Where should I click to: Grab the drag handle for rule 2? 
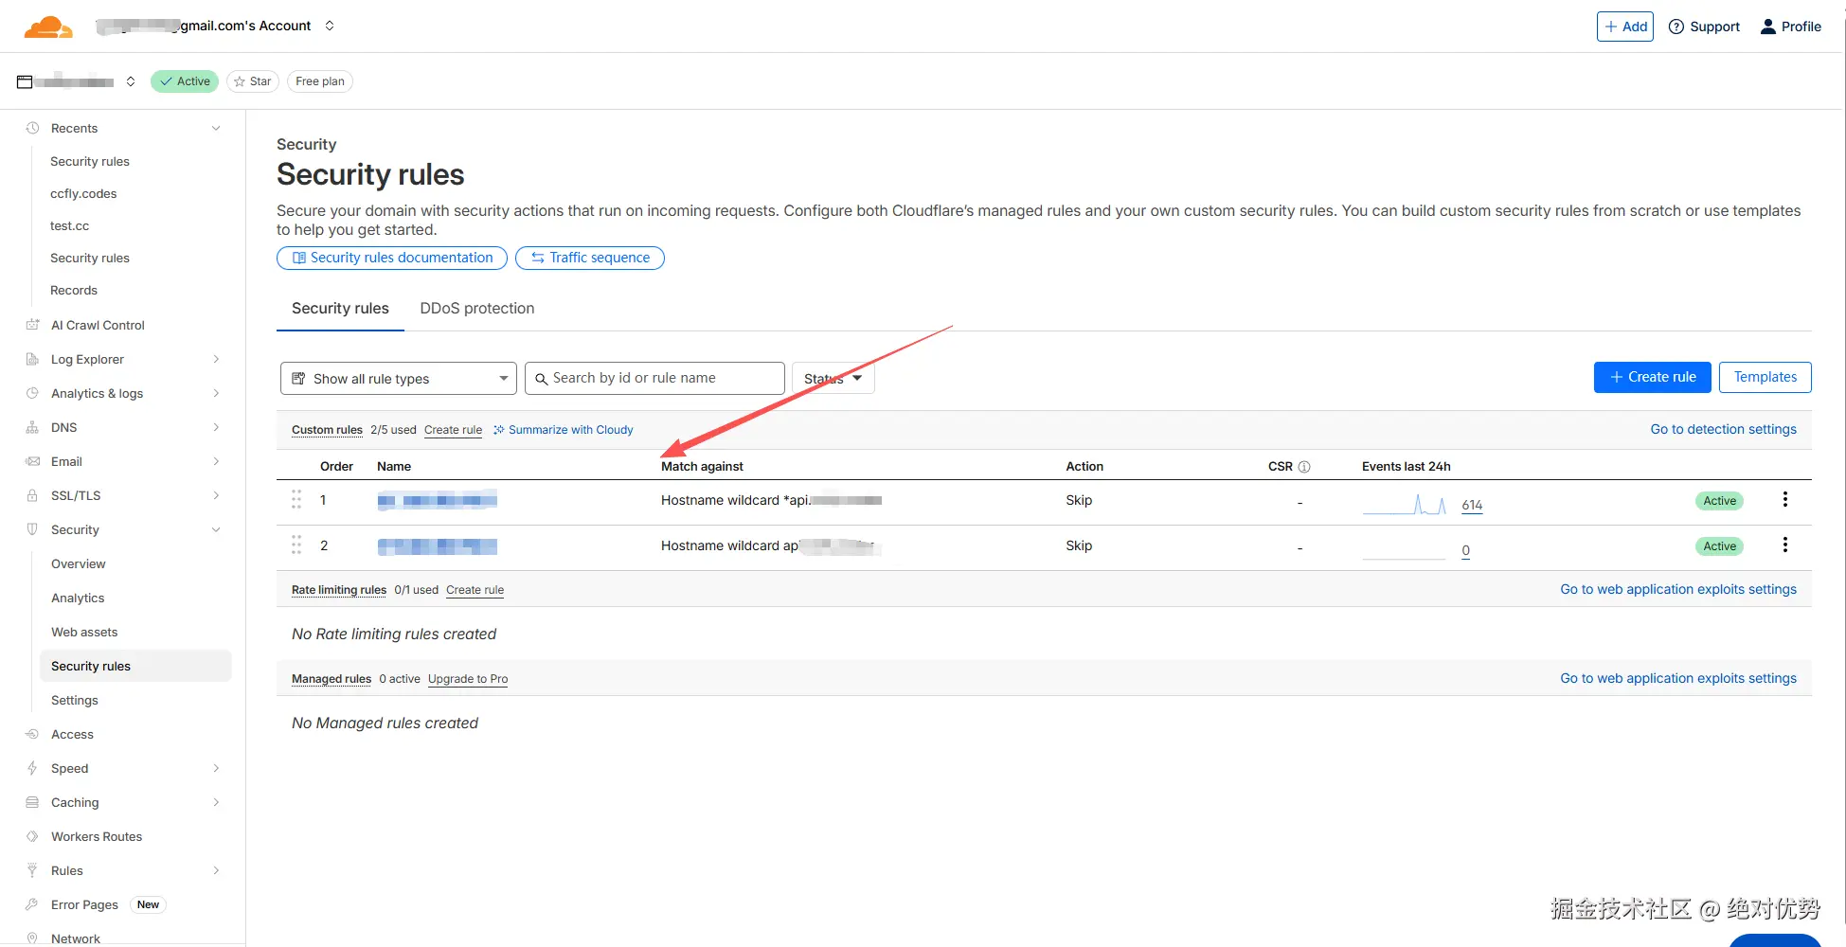[x=296, y=545]
